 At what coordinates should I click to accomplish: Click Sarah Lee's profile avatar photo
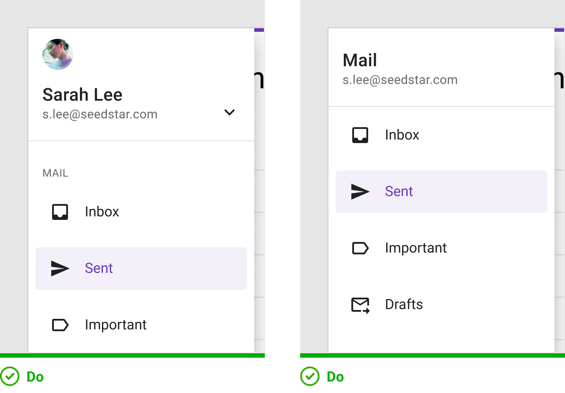pos(57,54)
